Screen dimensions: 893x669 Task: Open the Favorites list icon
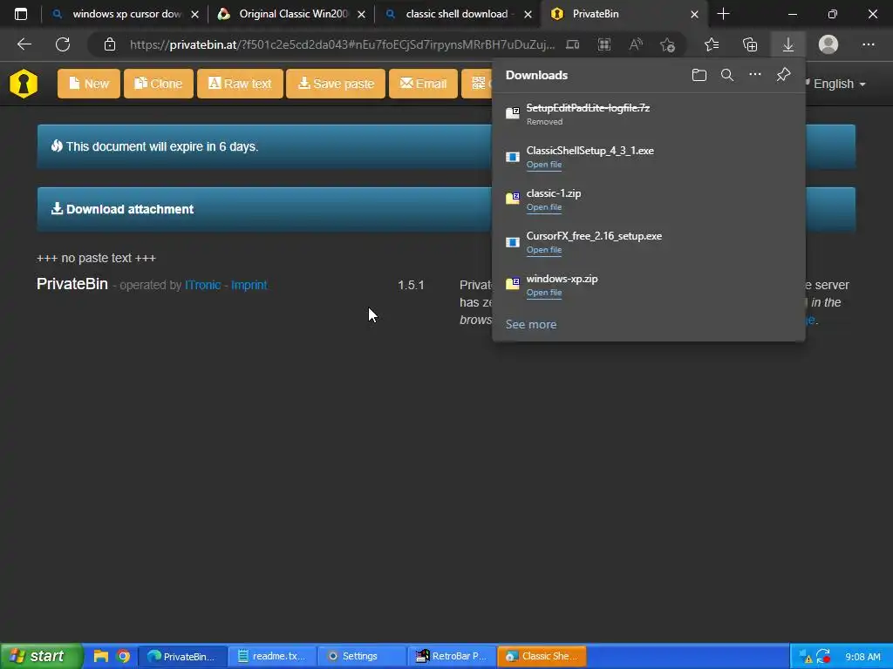point(712,44)
